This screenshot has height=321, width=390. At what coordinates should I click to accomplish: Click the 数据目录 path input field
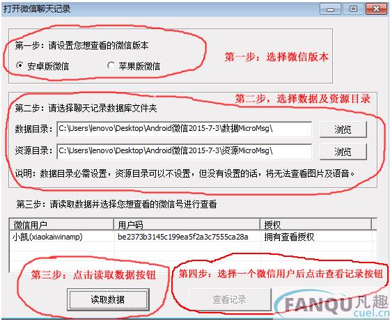(x=184, y=129)
